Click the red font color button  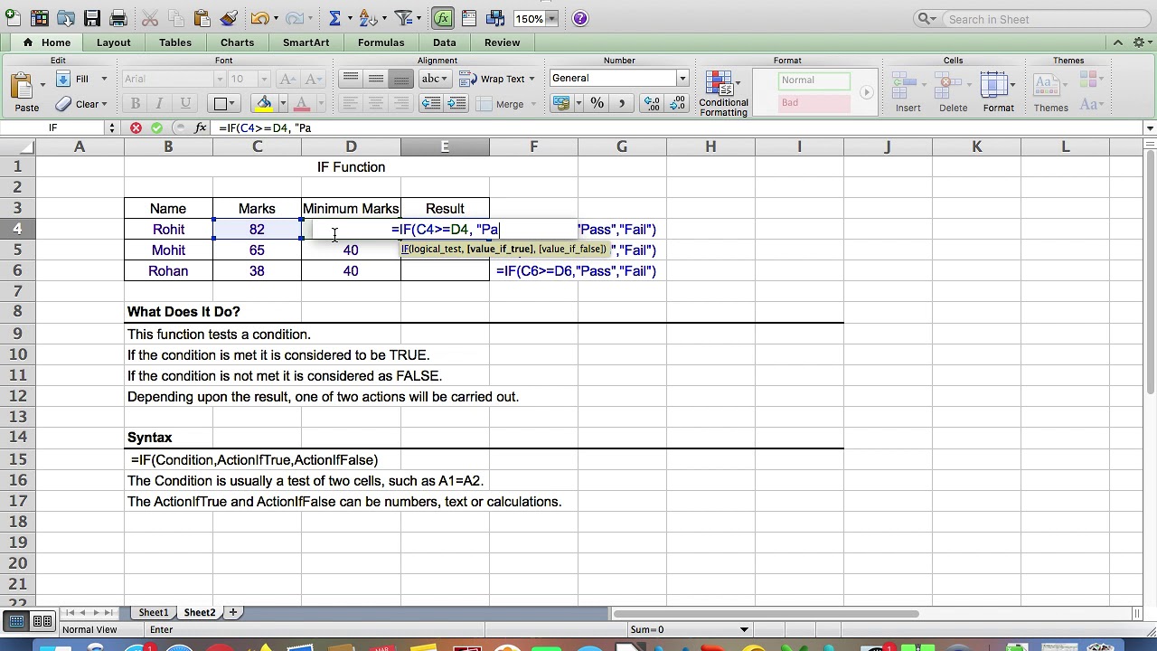pos(302,104)
